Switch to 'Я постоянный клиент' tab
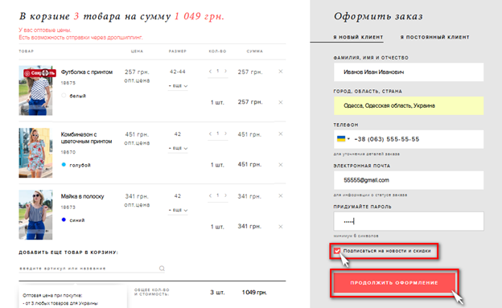 [x=434, y=37]
